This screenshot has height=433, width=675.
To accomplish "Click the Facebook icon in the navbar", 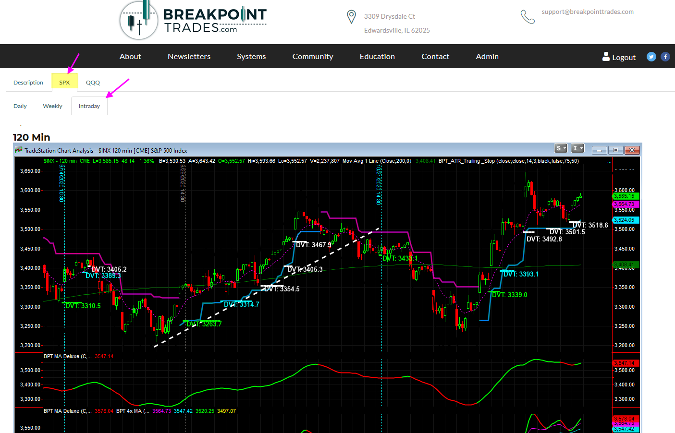I will 665,57.
